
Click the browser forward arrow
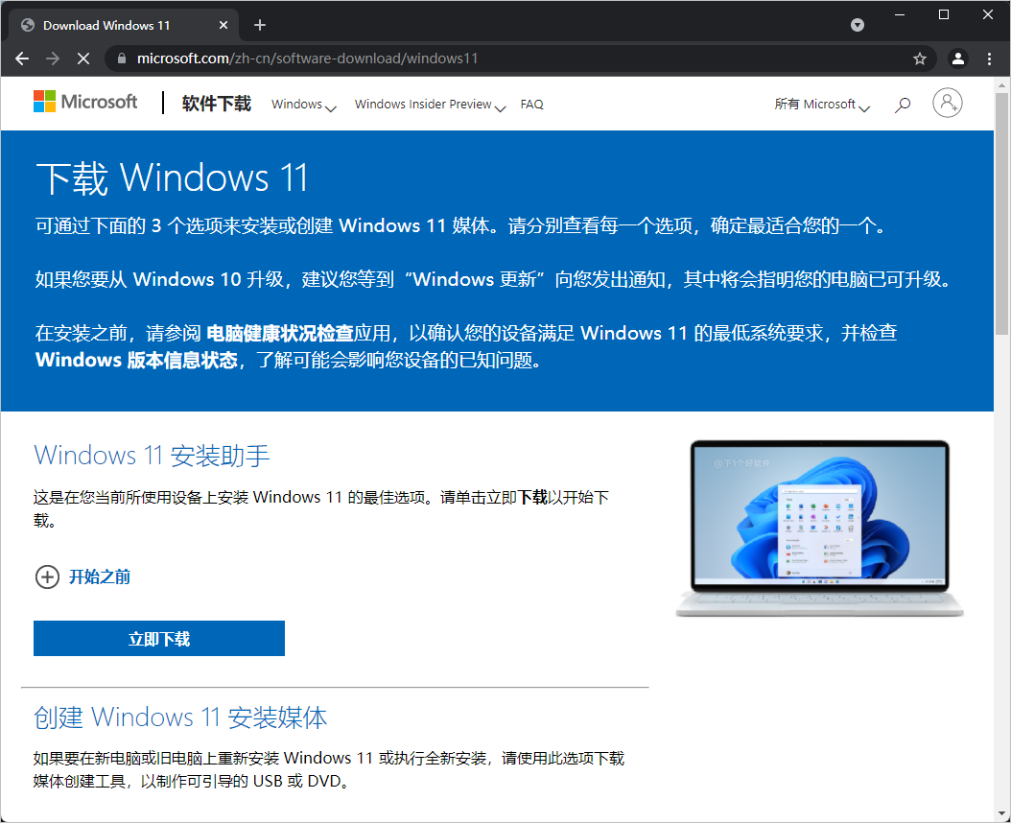[53, 59]
